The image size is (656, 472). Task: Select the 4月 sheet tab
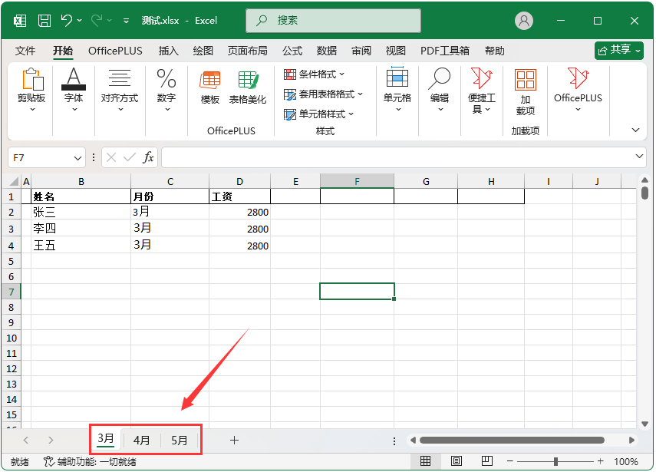[x=141, y=440]
